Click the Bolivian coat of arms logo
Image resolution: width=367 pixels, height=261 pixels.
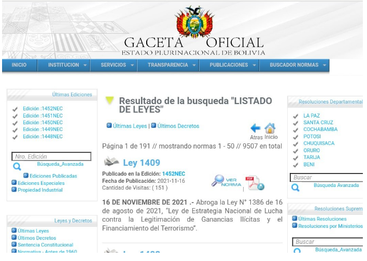(194, 22)
